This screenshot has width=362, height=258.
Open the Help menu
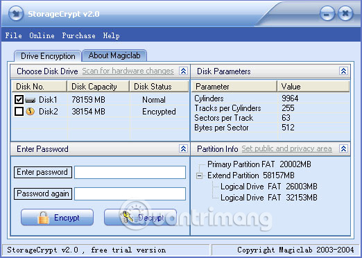tap(111, 35)
